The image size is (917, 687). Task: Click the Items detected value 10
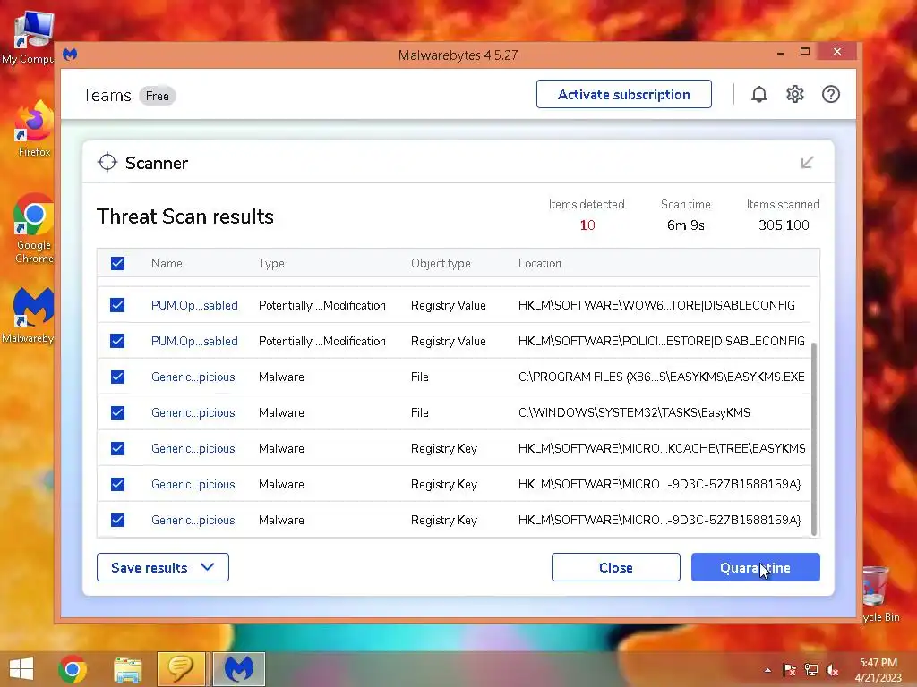pos(587,225)
